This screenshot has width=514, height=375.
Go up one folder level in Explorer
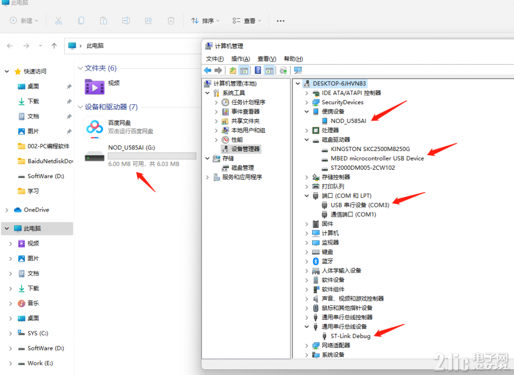(54, 46)
